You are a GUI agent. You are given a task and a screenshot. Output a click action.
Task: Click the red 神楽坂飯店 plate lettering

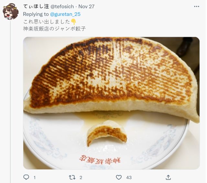pos(100,159)
